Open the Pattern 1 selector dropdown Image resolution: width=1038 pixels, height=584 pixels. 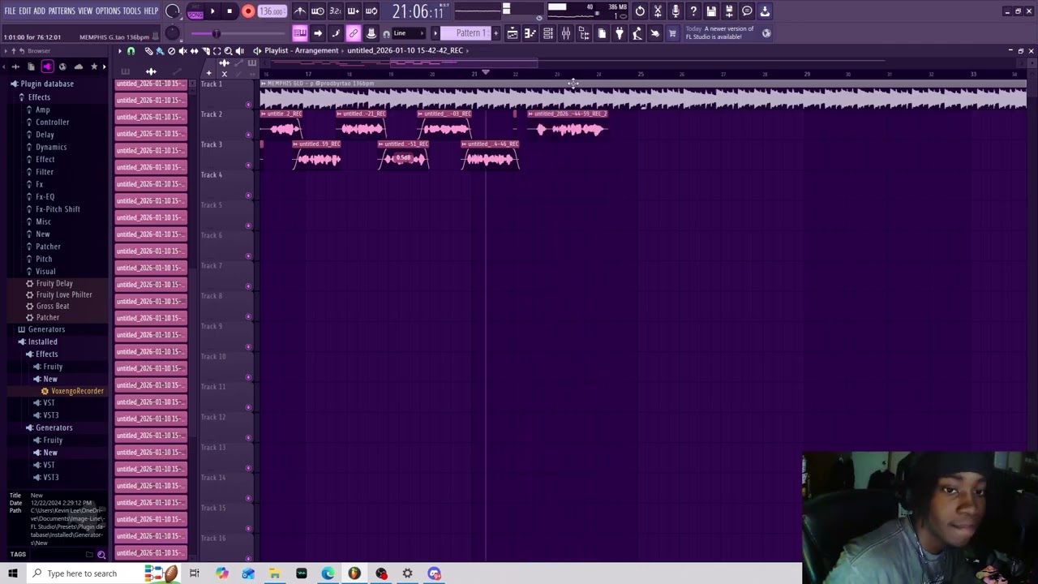(470, 33)
